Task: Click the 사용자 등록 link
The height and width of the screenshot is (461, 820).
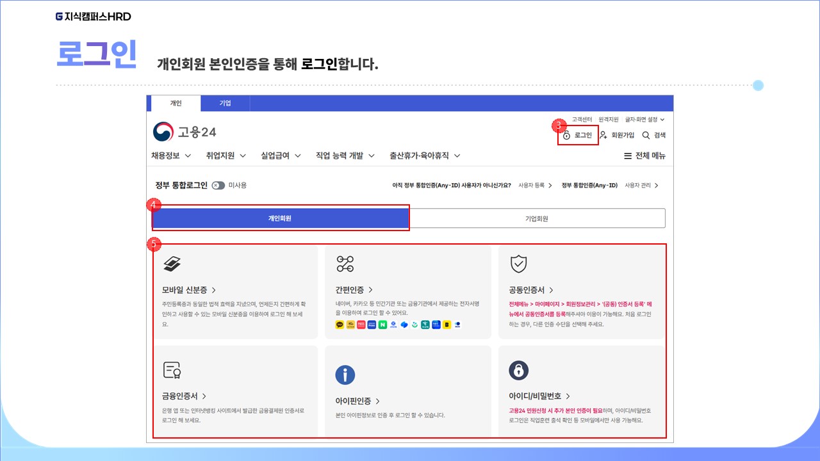Action: coord(535,185)
